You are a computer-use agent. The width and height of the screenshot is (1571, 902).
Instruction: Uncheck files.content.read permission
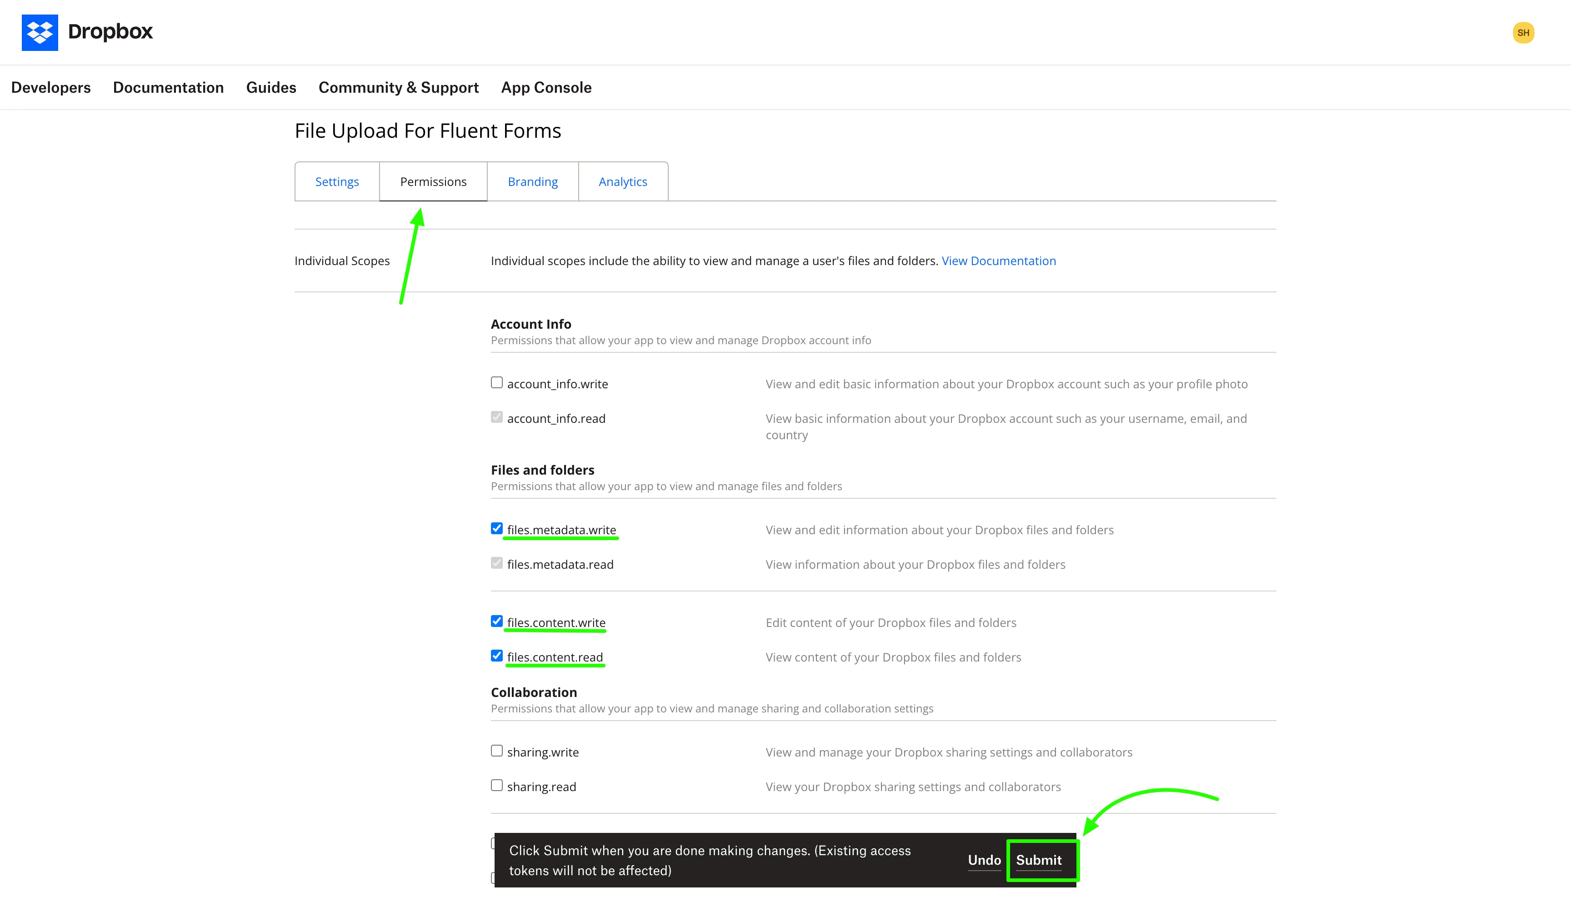496,656
